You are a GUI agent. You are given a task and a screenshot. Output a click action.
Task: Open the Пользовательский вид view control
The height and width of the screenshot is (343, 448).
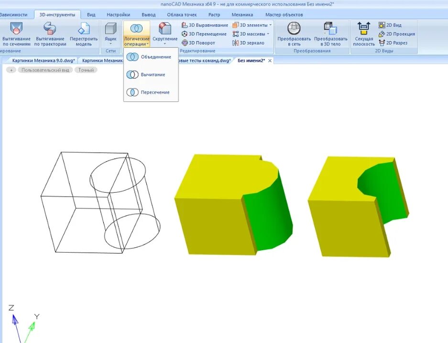point(45,70)
